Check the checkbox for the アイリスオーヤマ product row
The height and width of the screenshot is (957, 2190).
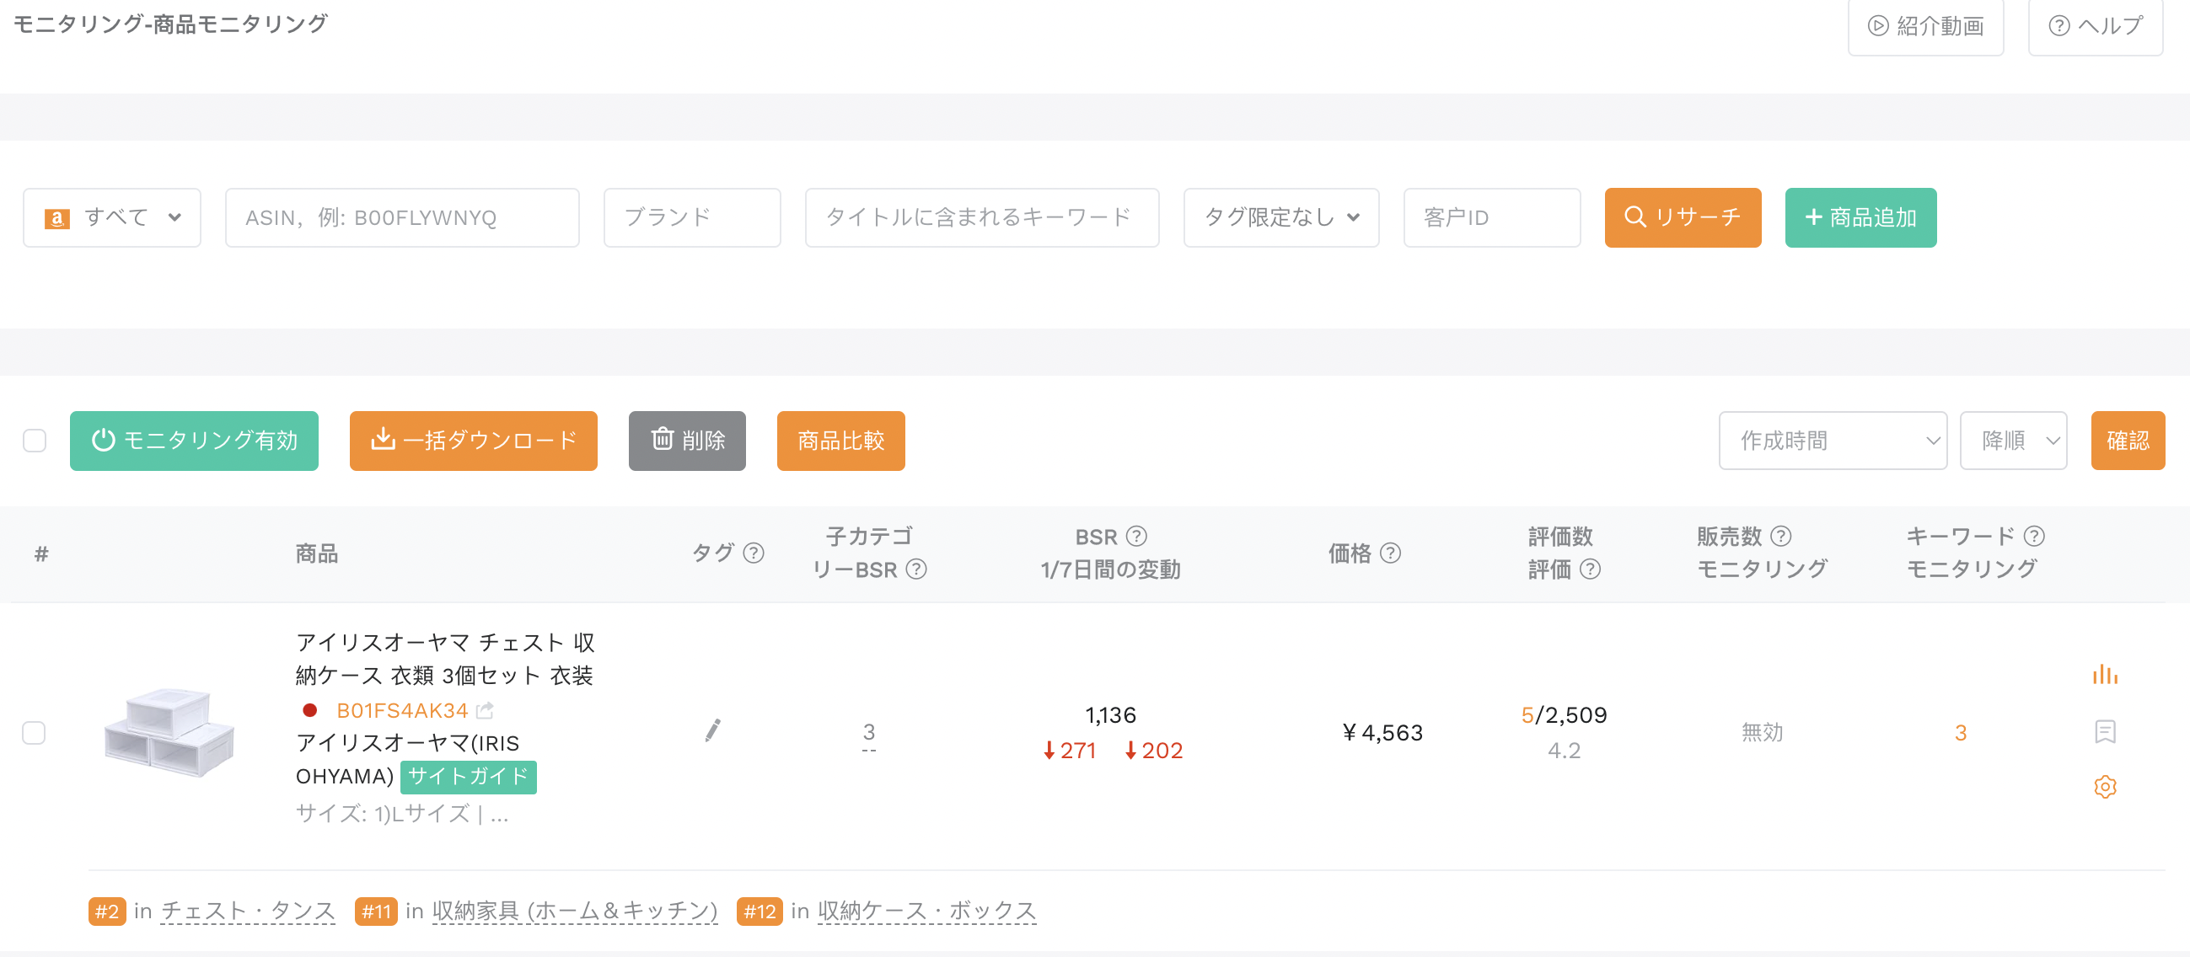(x=34, y=732)
